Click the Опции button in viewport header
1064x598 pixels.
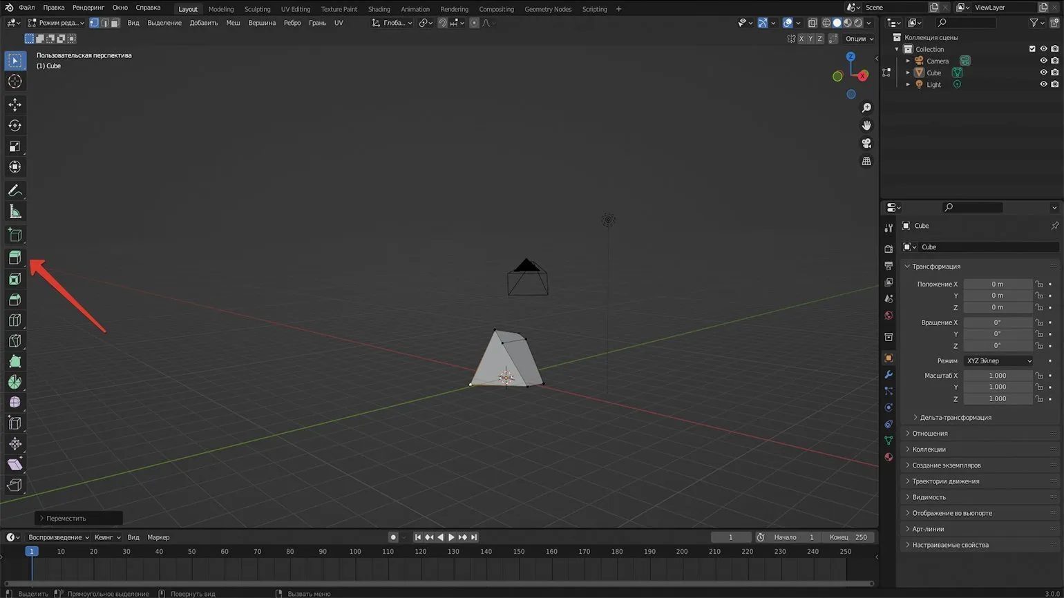pyautogui.click(x=859, y=39)
